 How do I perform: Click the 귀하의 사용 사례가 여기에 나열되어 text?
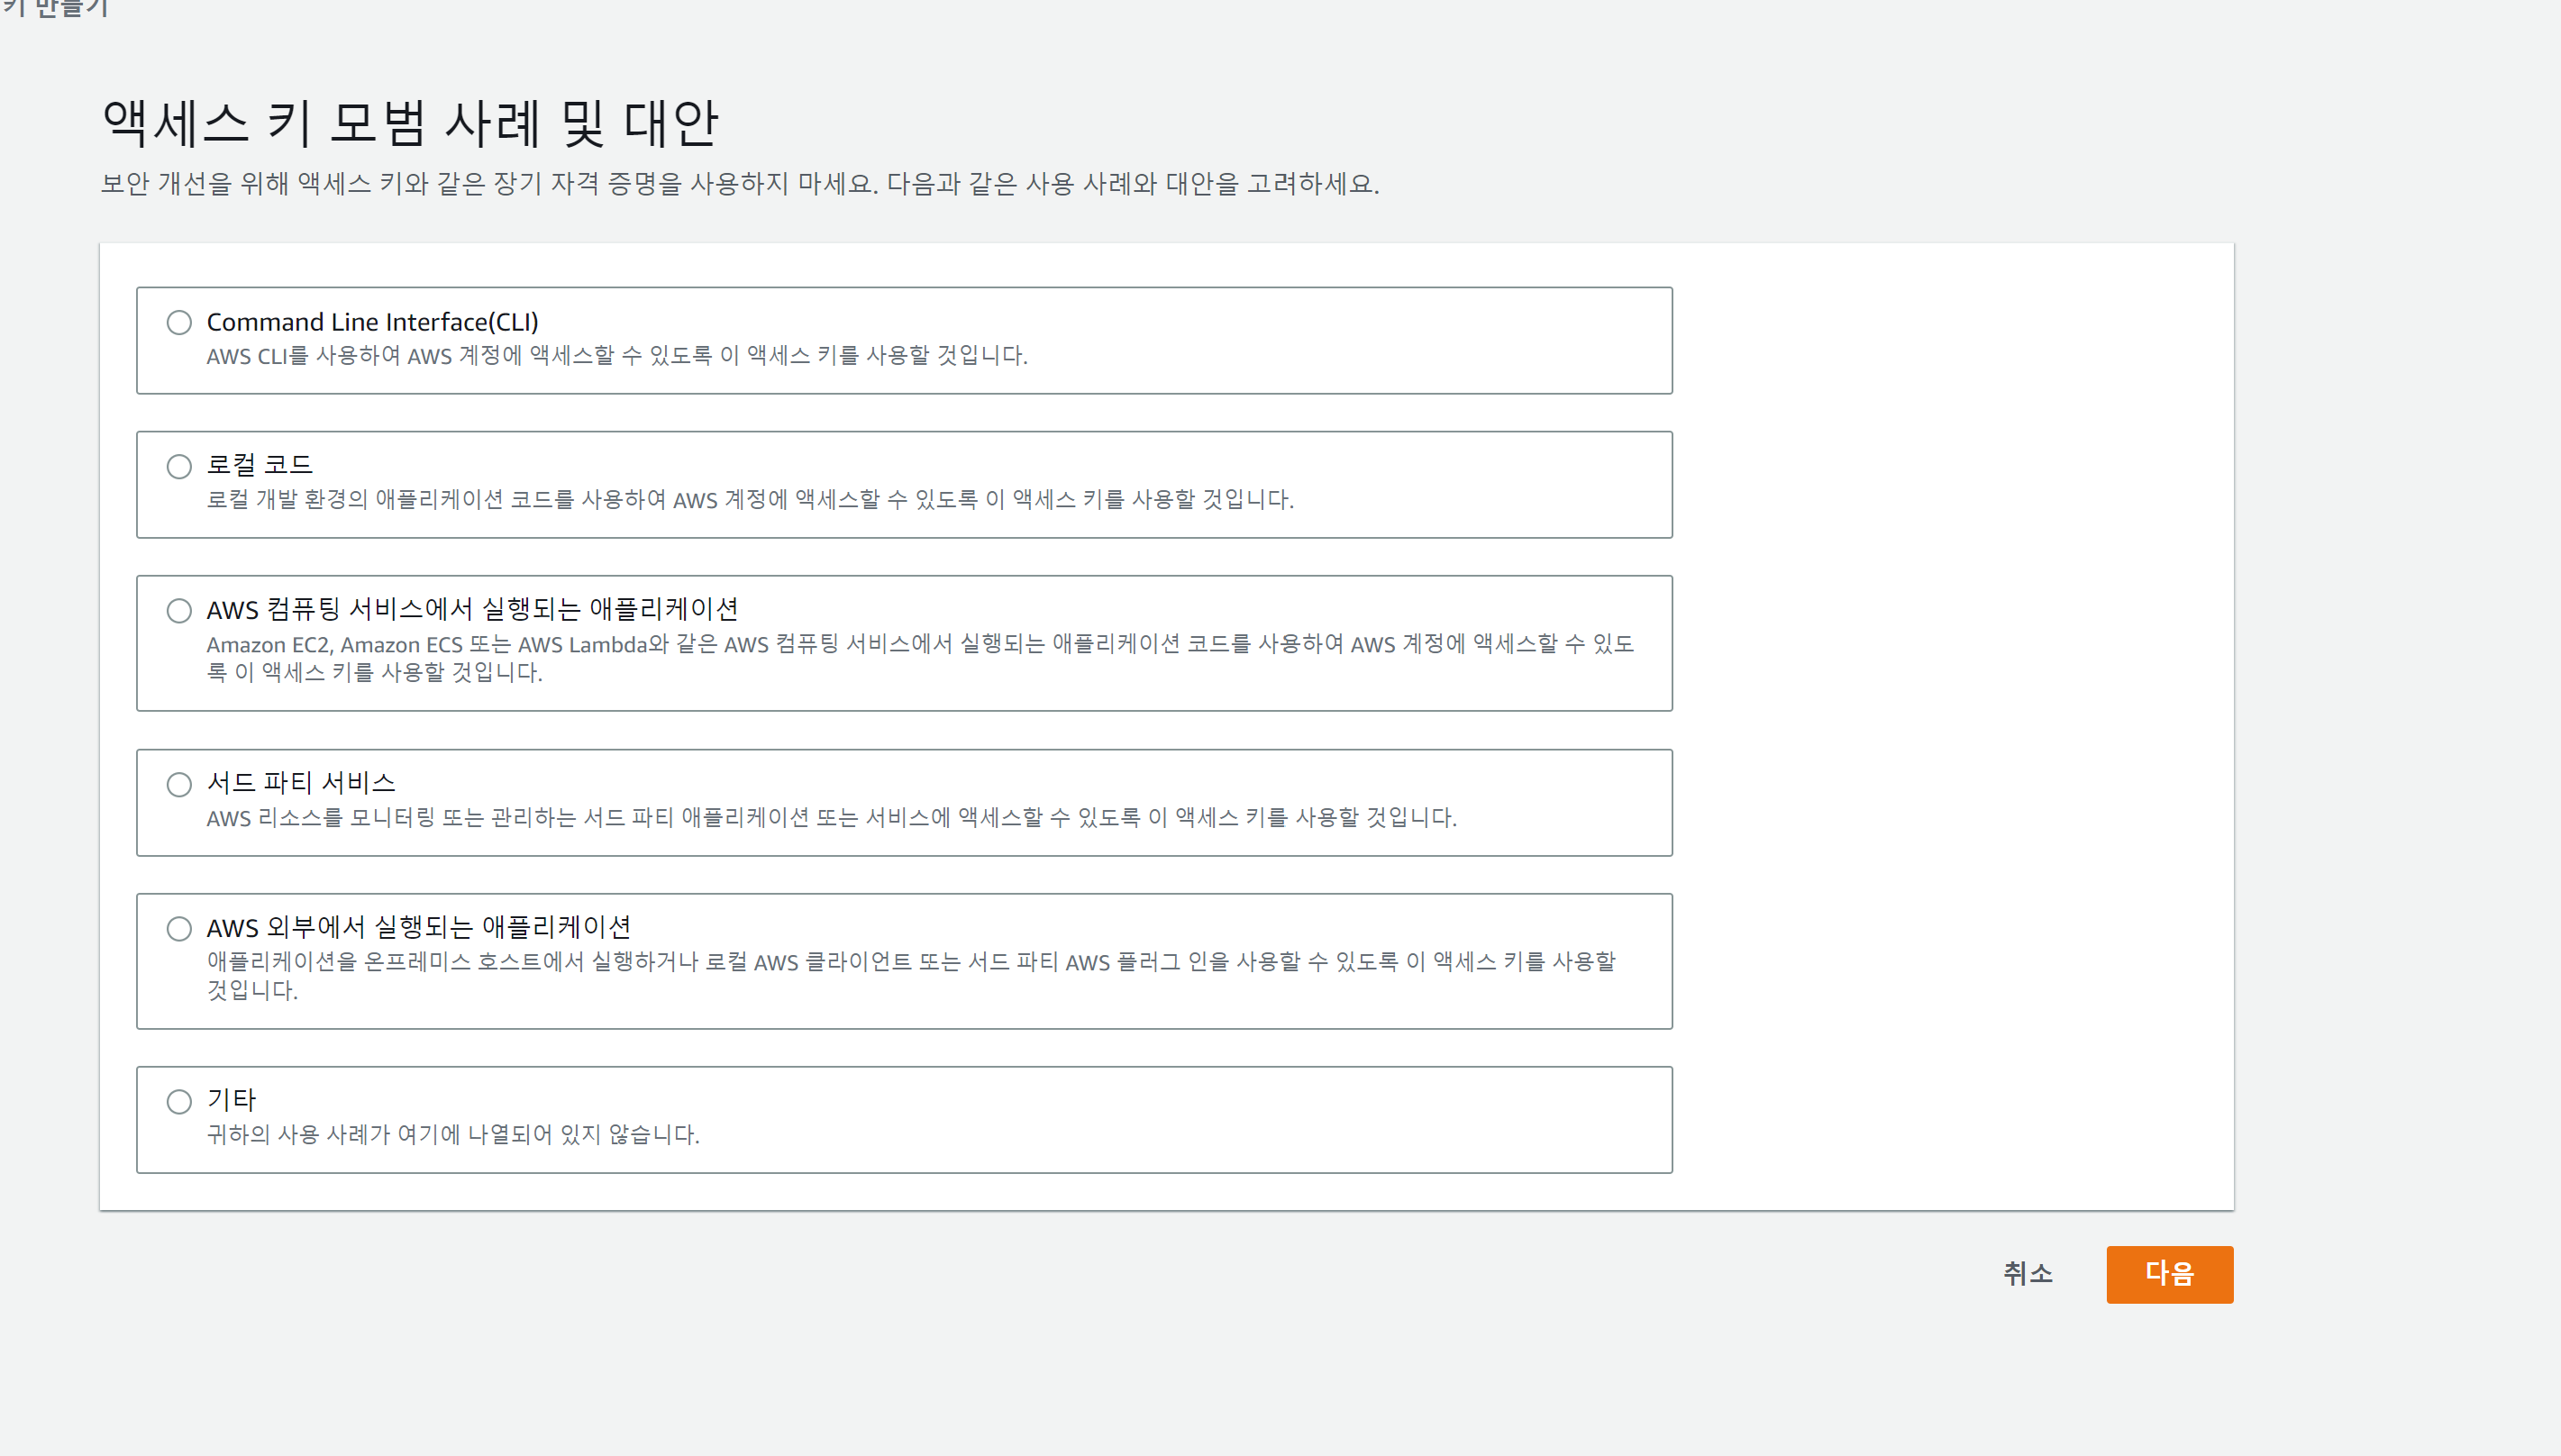click(x=453, y=1134)
